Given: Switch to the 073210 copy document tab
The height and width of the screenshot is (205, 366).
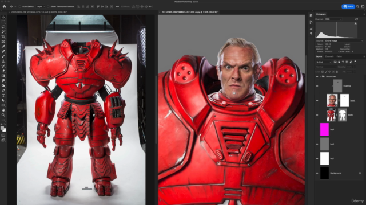Looking at the screenshot, I should tap(190, 12).
